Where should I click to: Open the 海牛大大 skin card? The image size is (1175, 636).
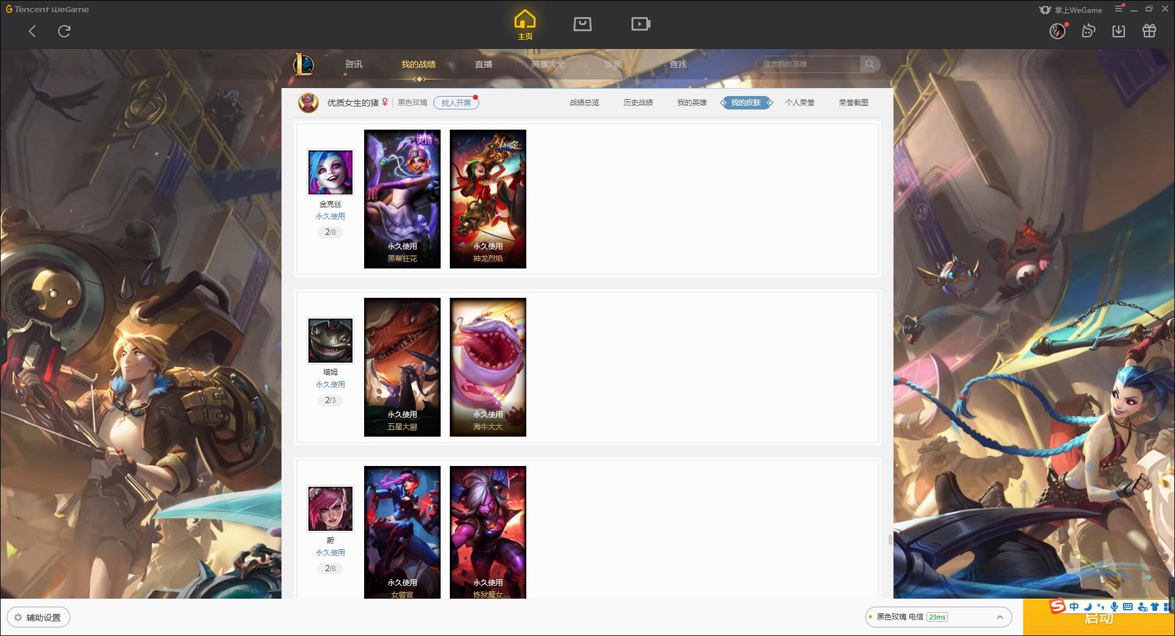click(488, 367)
